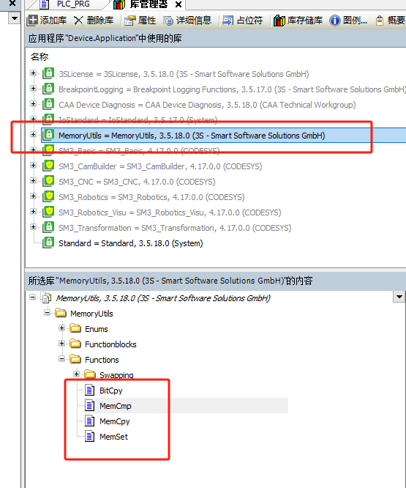Select the MemCpy function
Screen dimensions: 406x488
(115, 421)
